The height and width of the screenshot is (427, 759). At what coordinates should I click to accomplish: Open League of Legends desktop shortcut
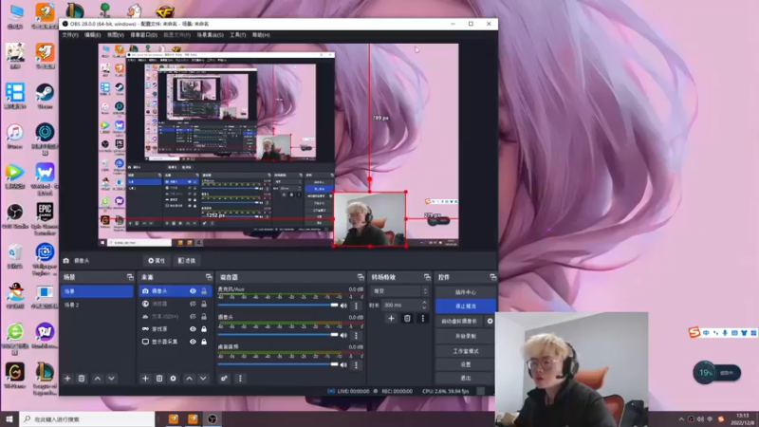[x=45, y=379]
